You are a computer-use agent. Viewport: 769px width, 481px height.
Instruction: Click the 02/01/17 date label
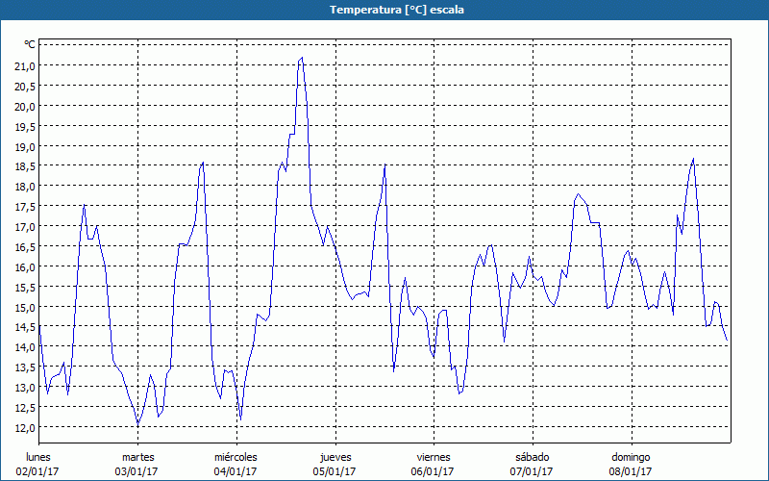click(39, 471)
